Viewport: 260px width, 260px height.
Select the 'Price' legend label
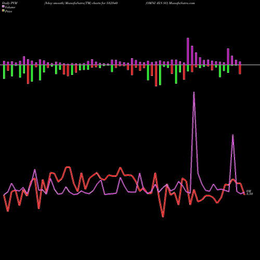click(8, 11)
